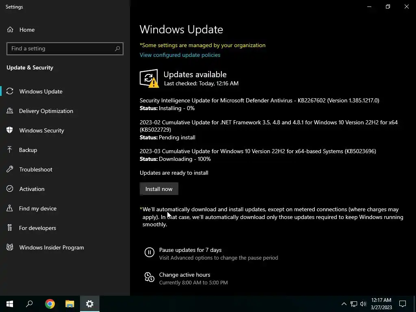Click the active hours clock icon
The height and width of the screenshot is (312, 416).
[149, 277]
